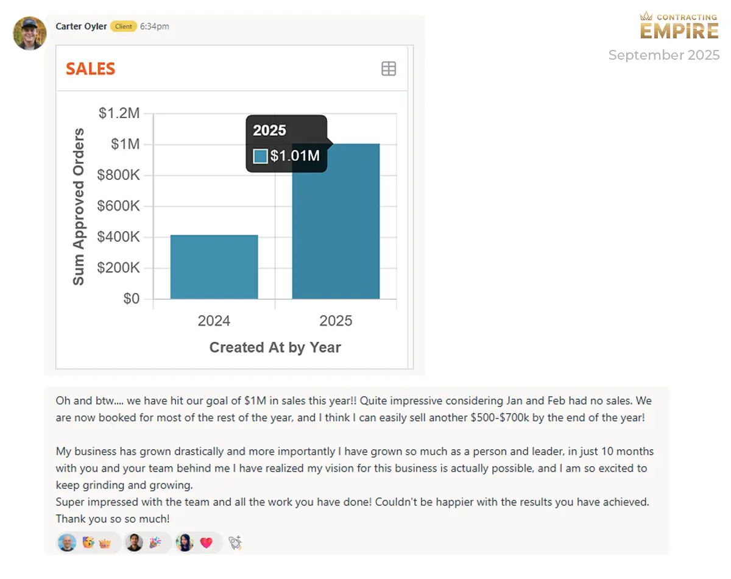Click the blue swatch in the tooltip
This screenshot has height=579, width=731.
point(261,156)
